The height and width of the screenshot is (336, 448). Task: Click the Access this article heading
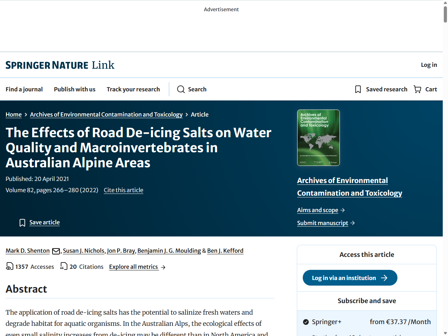point(367,254)
